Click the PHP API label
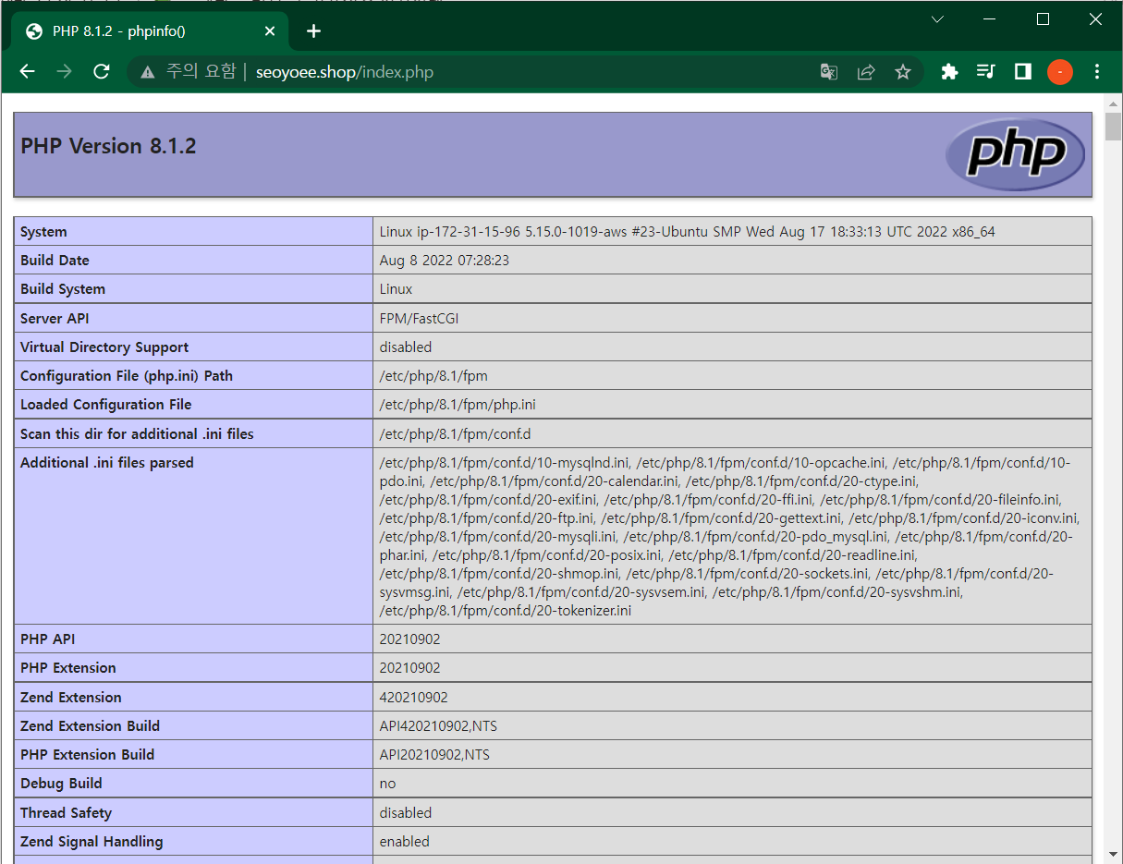This screenshot has height=864, width=1123. pos(46,639)
